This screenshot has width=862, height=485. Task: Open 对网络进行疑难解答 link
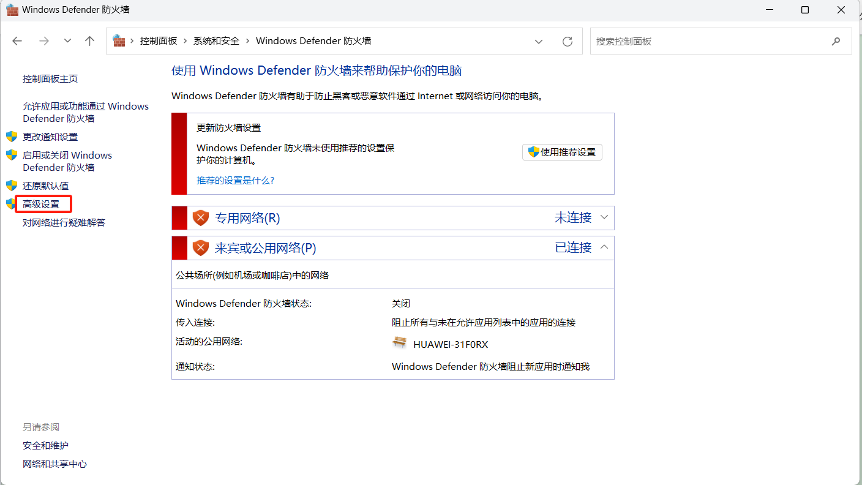[64, 222]
